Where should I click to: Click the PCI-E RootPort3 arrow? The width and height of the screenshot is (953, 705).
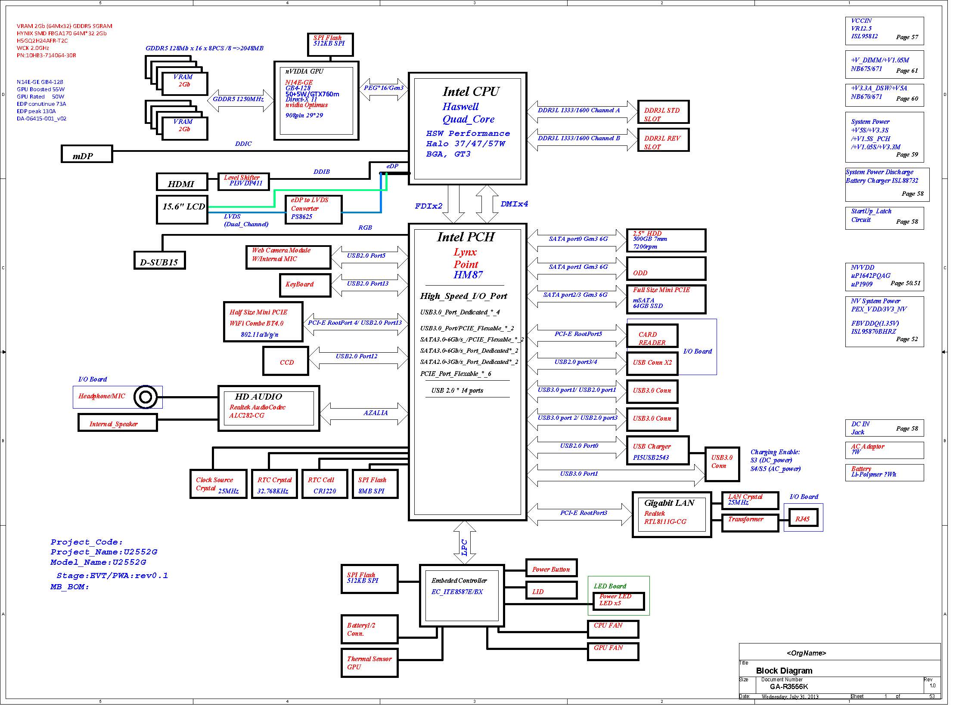pyautogui.click(x=579, y=514)
